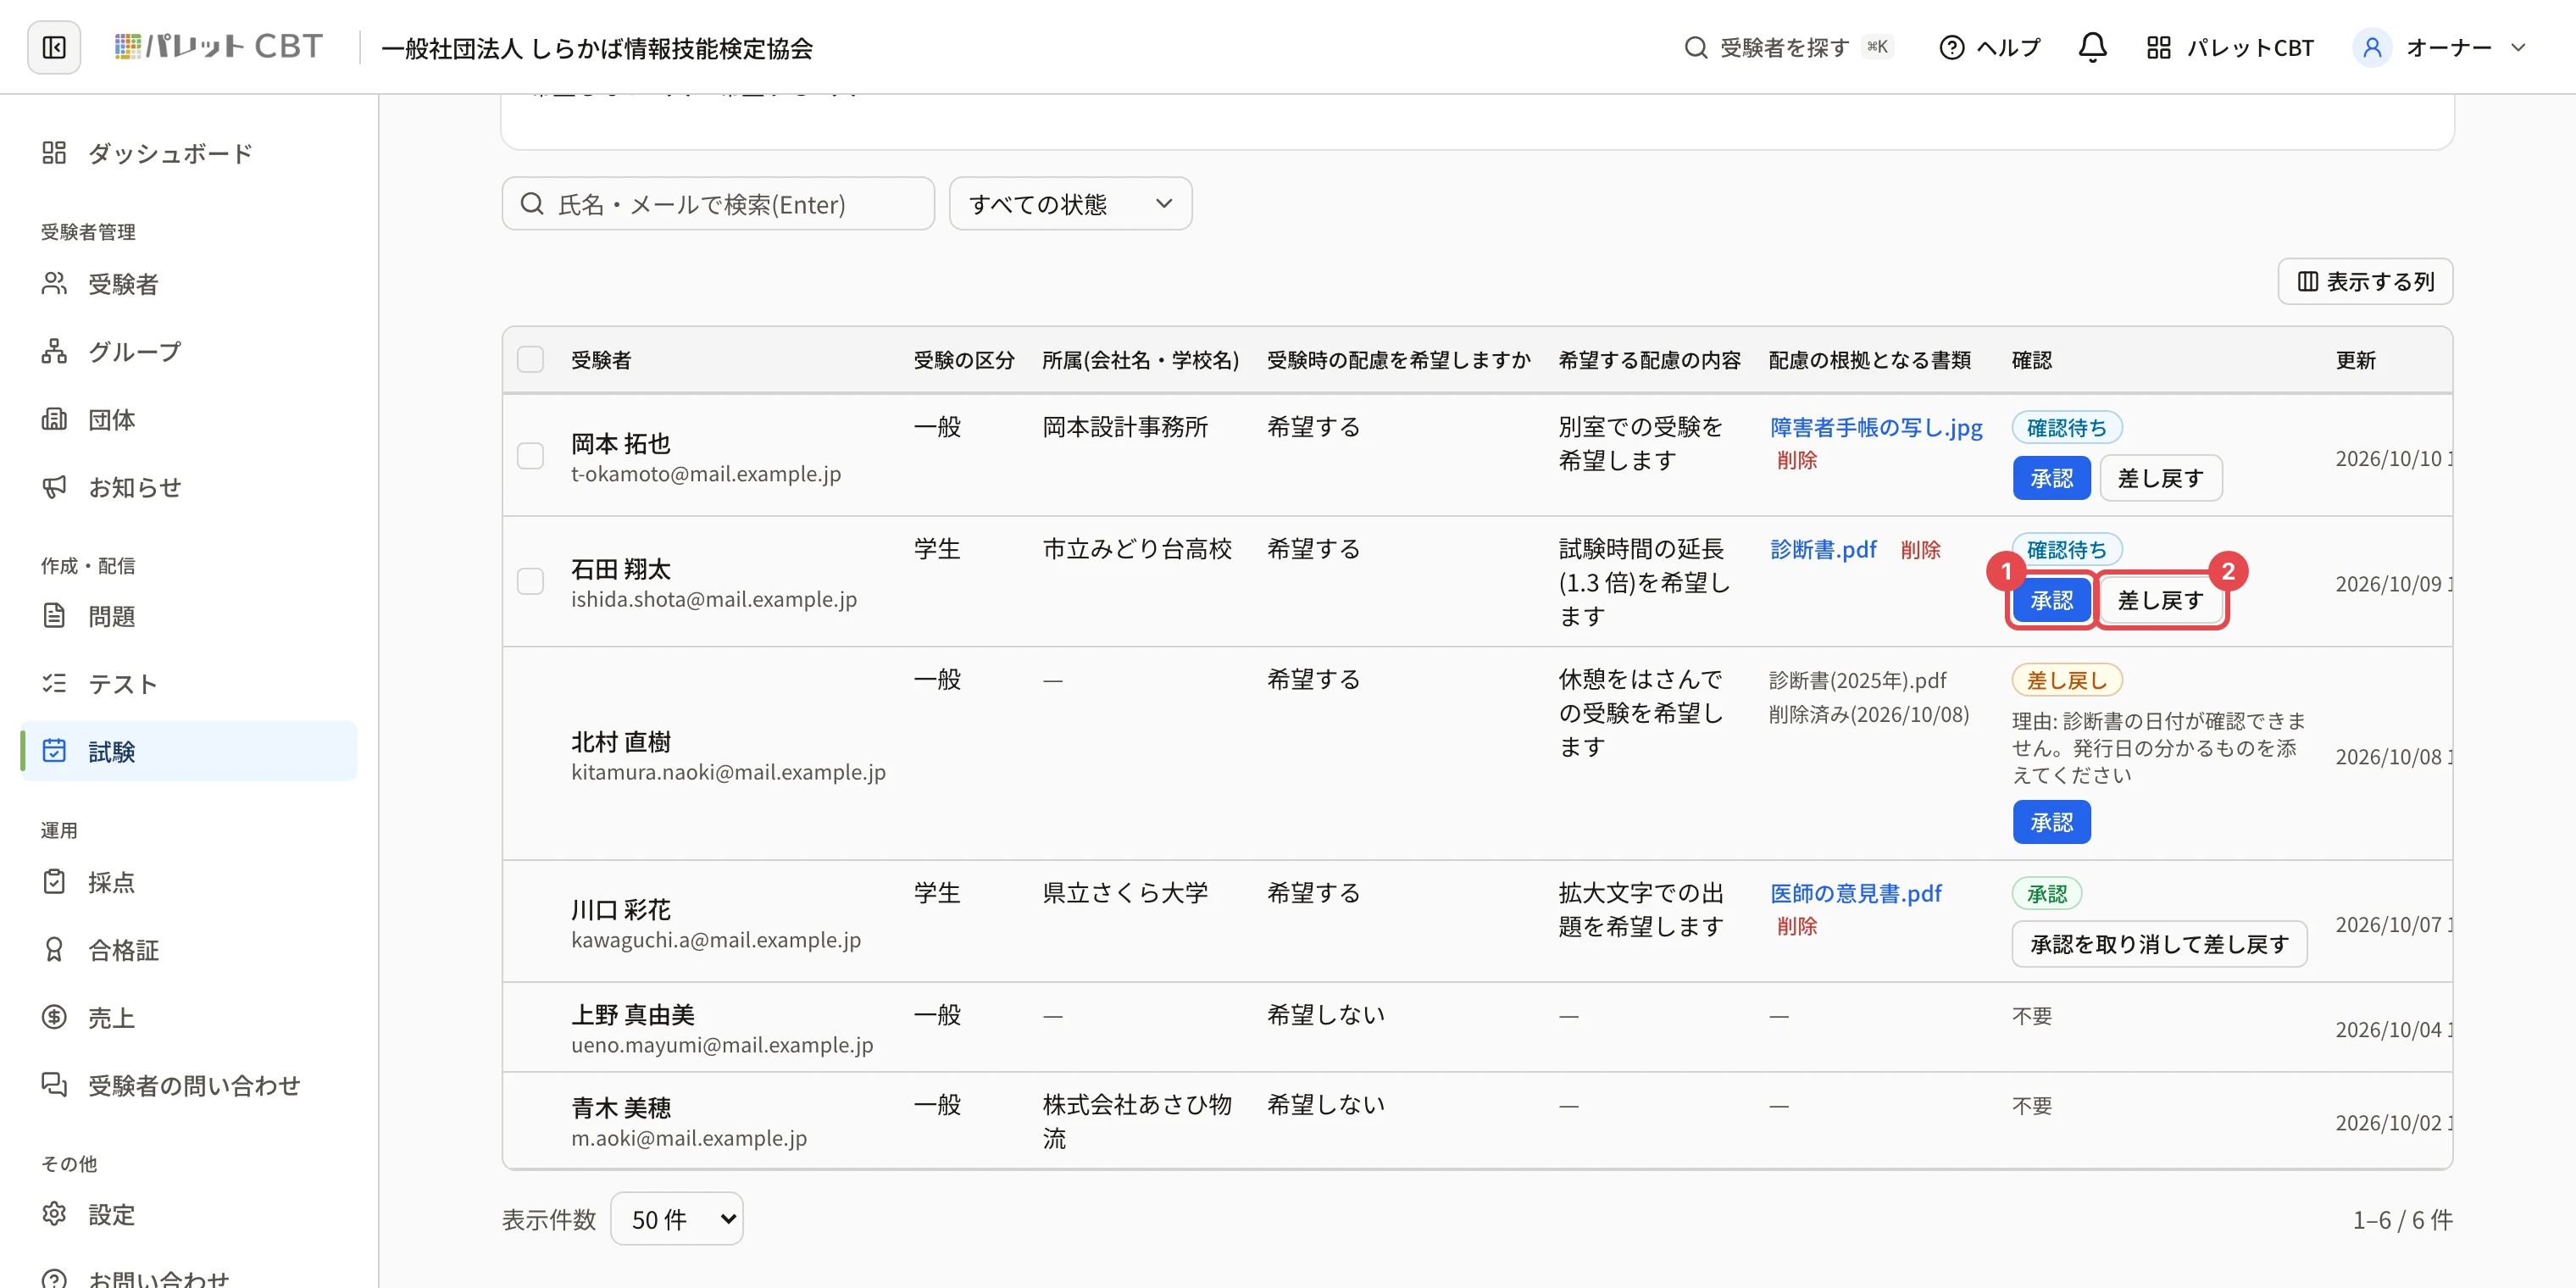Open the パレットCBT app grid icon

coord(2158,47)
